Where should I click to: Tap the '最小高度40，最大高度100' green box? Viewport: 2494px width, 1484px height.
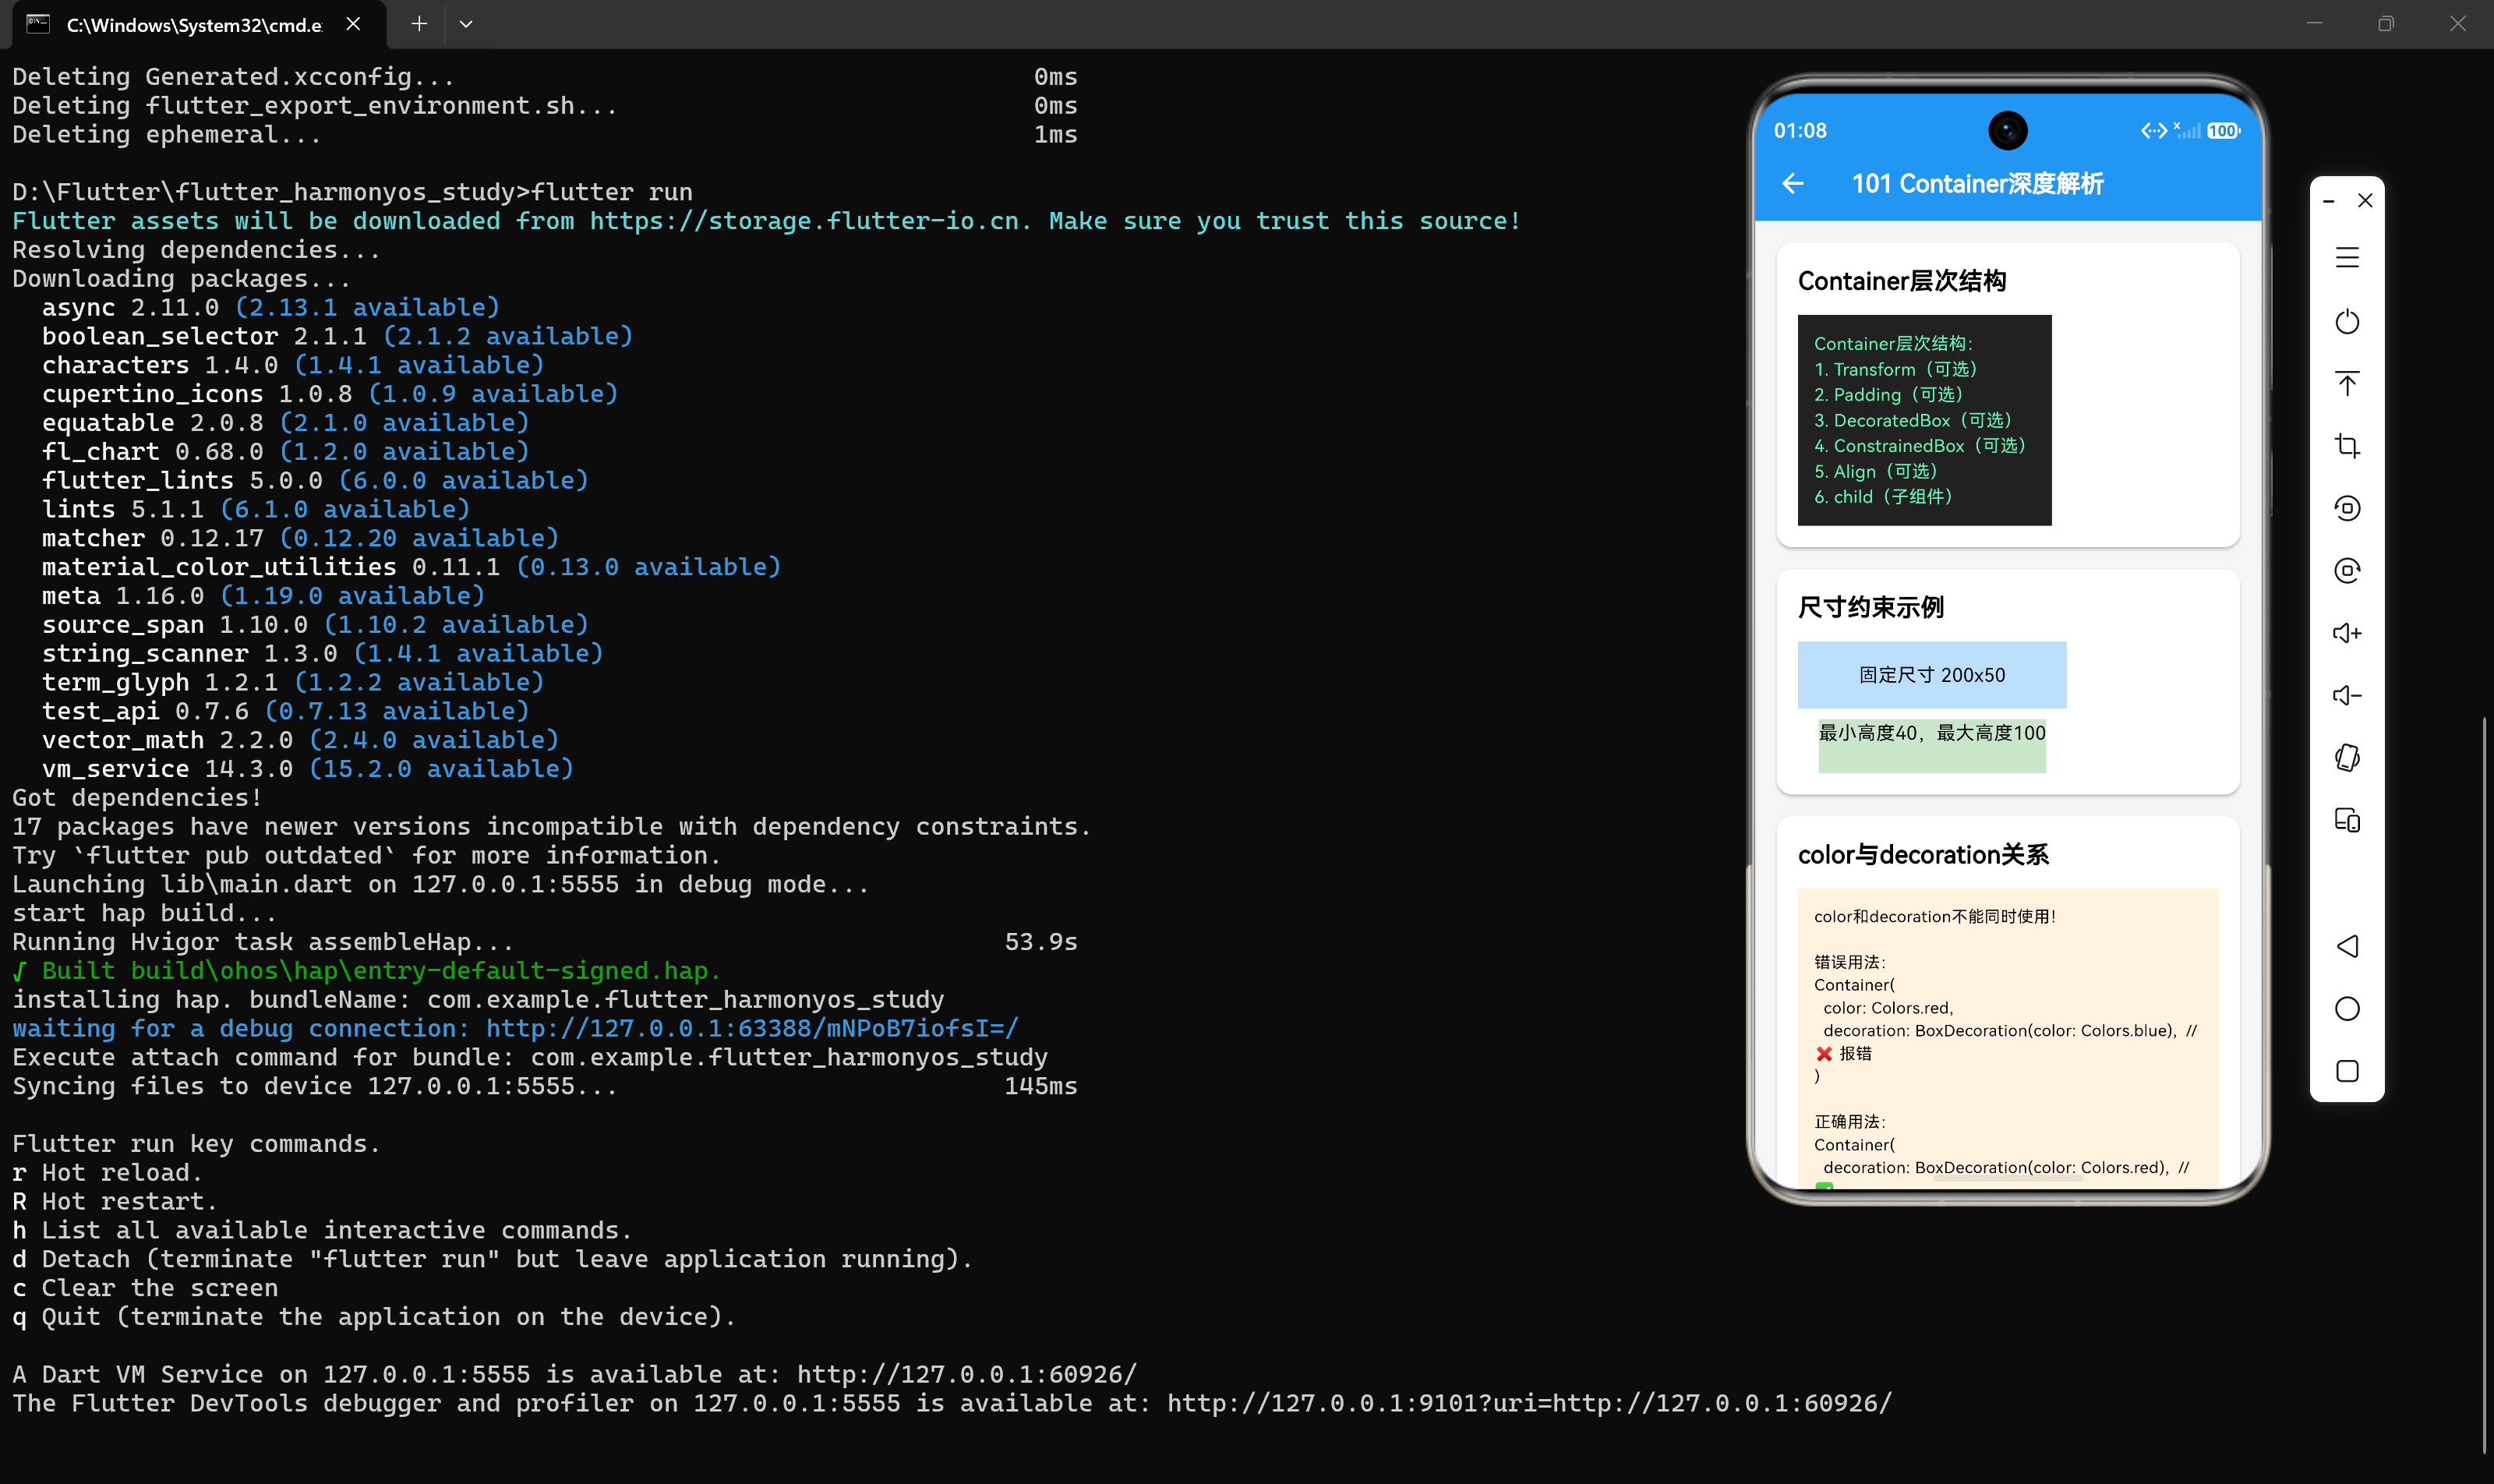[1932, 745]
